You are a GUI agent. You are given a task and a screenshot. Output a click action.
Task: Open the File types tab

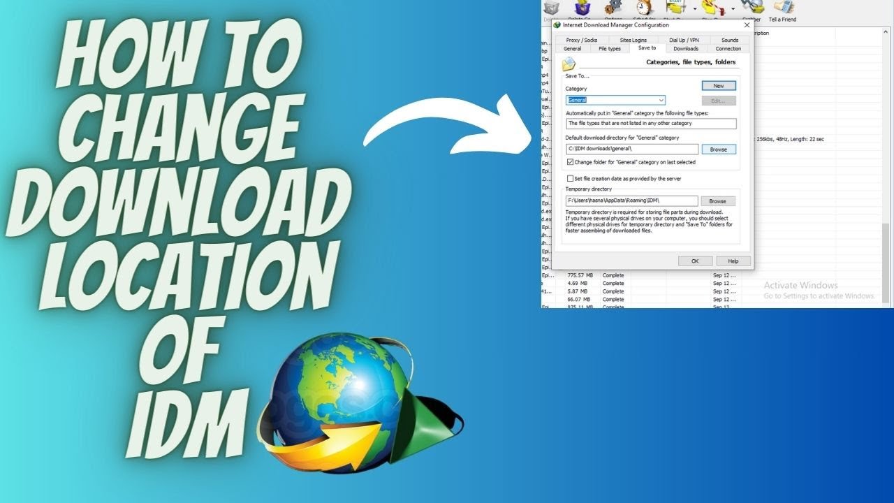610,49
